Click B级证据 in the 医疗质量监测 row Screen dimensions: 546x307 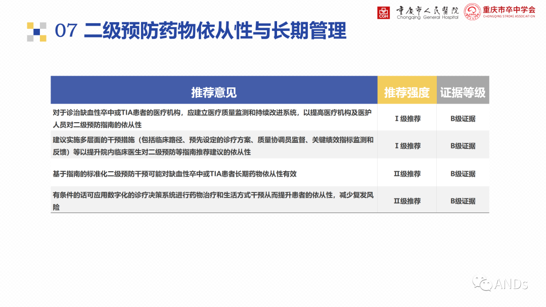(463, 119)
